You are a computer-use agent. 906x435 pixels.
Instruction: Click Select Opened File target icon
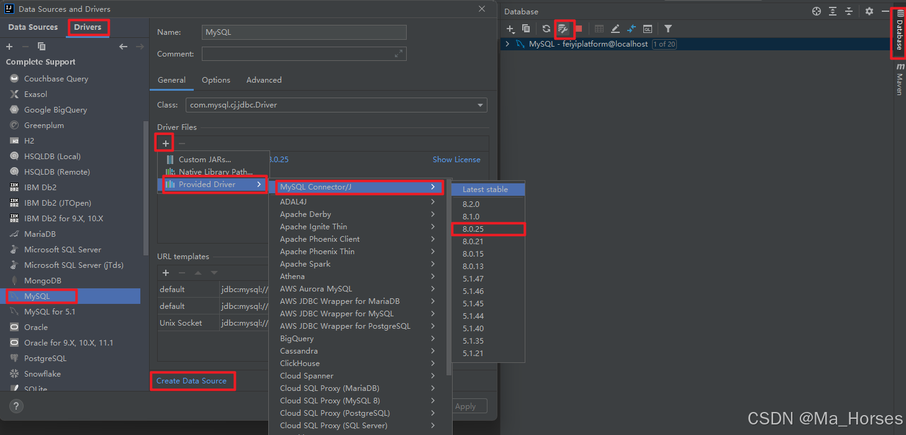[817, 11]
